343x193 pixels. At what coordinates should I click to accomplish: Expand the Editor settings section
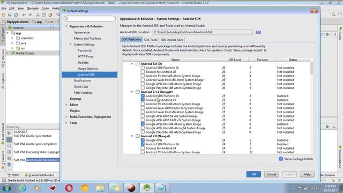pos(66,105)
